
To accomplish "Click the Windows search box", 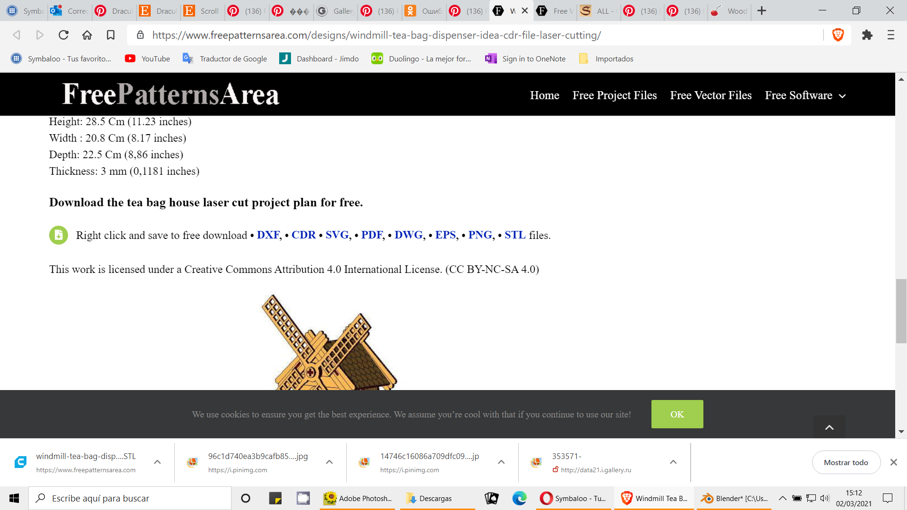I will coord(130,498).
